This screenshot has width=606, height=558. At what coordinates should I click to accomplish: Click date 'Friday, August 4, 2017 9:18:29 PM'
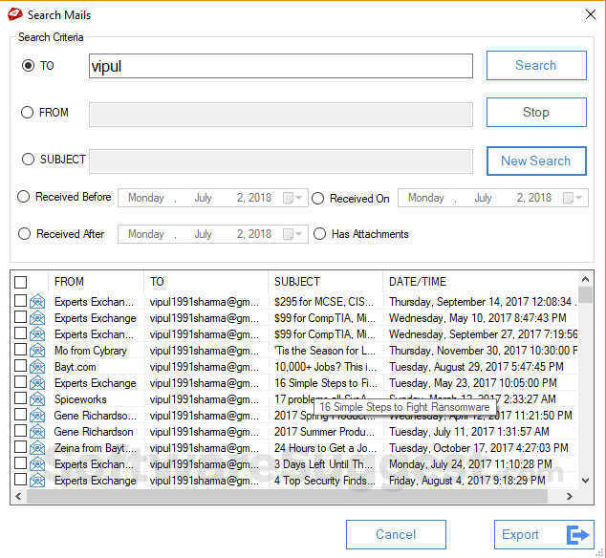(466, 481)
